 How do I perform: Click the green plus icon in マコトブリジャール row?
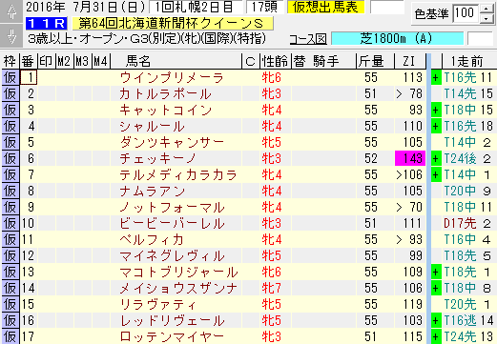436,272
